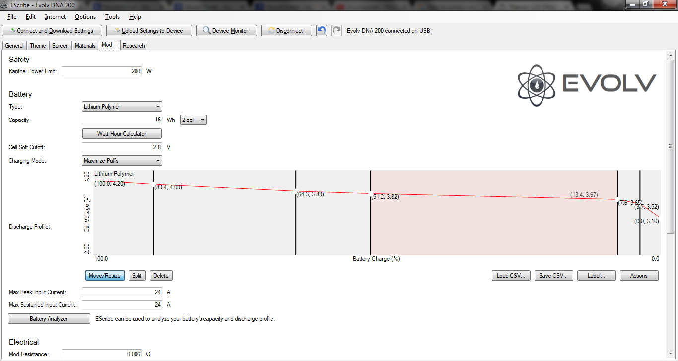
Task: Click Load CSV button
Action: [511, 276]
